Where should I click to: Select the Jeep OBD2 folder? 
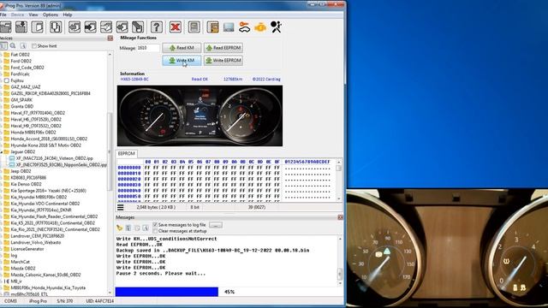click(21, 171)
